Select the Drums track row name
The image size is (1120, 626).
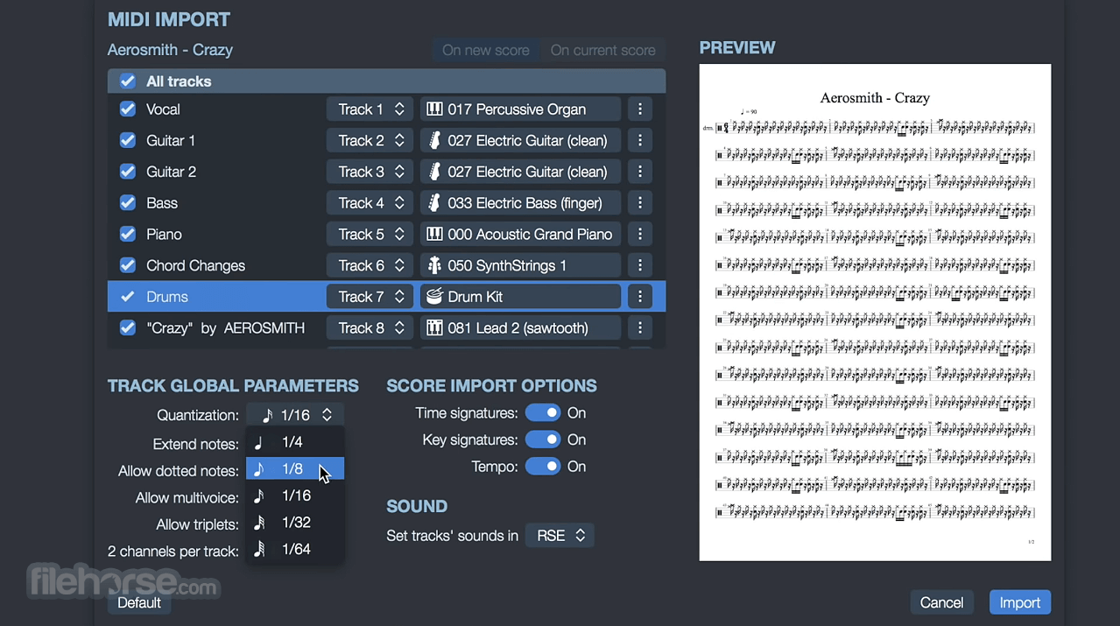tap(167, 297)
